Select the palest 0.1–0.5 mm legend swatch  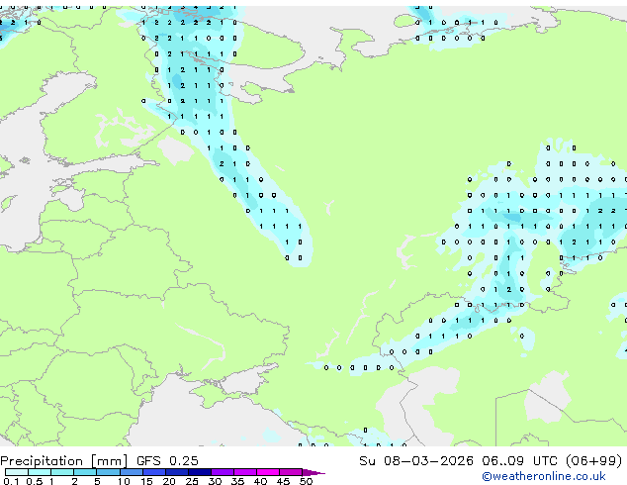pos(17,472)
